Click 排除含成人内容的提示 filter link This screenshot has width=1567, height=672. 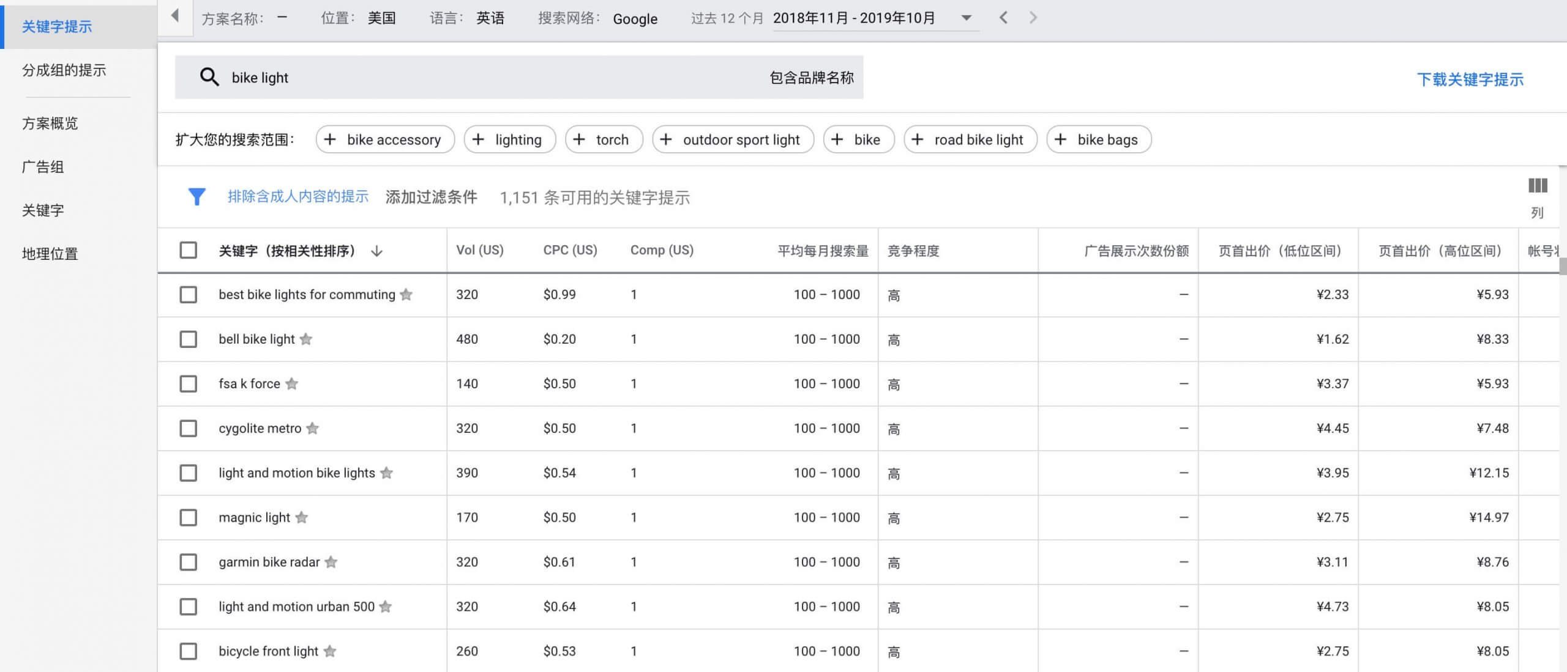coord(298,196)
